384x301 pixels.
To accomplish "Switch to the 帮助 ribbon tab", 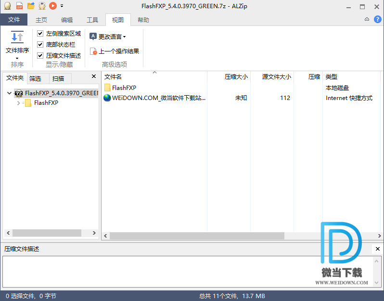I will click(143, 20).
